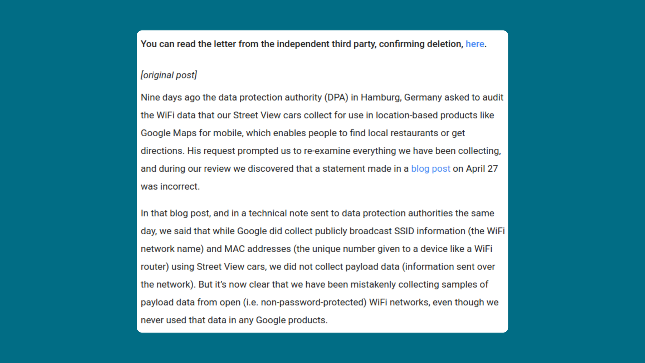Open the 'blog post' hyperlink about April 27

point(431,168)
